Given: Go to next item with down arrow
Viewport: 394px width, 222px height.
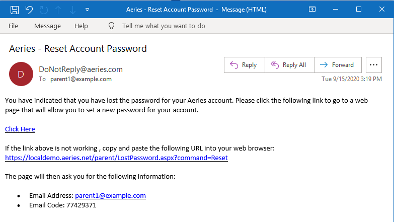Looking at the screenshot, I should pyautogui.click(x=72, y=10).
